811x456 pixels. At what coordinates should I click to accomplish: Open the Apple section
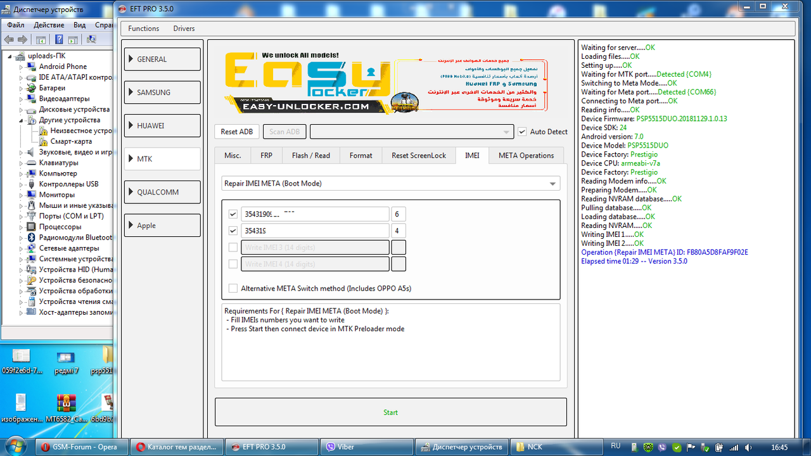pyautogui.click(x=162, y=225)
